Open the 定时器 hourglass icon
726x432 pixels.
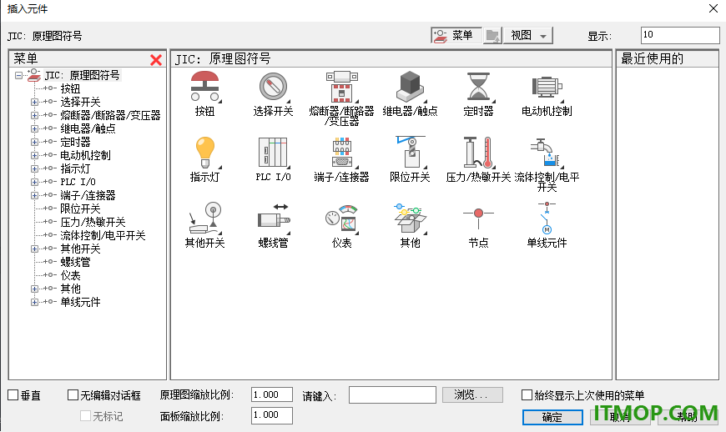[478, 87]
